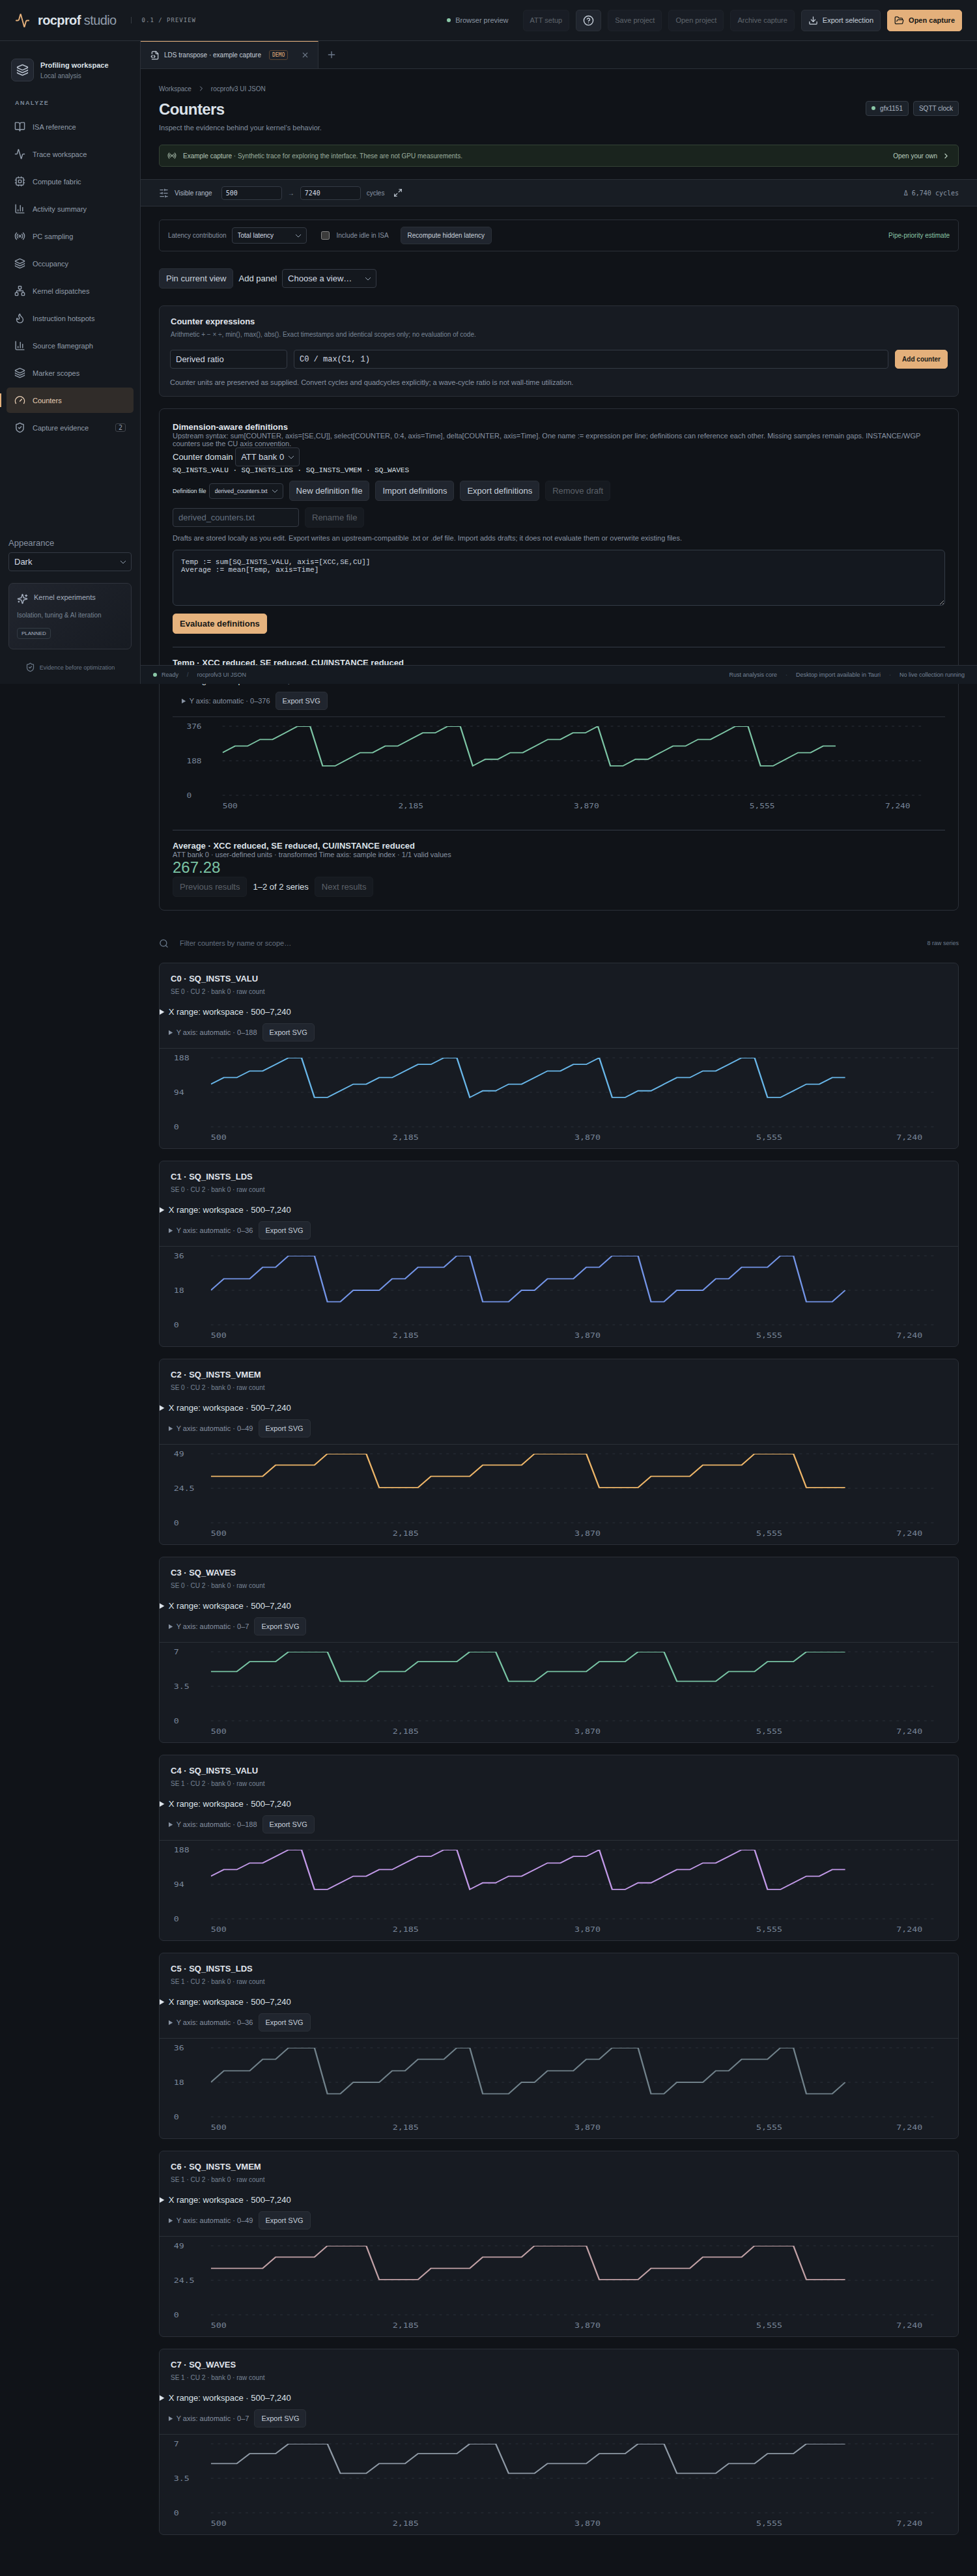Open the Activity summary page
The image size is (977, 2576).
(69, 209)
